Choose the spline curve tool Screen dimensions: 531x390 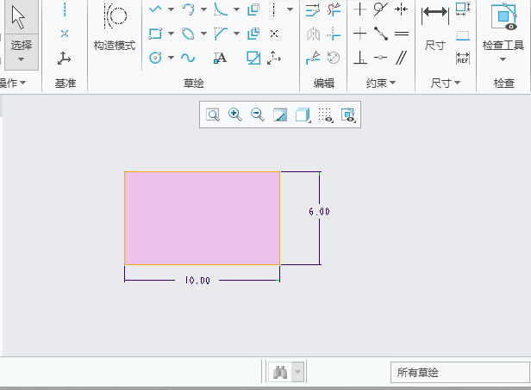point(188,58)
